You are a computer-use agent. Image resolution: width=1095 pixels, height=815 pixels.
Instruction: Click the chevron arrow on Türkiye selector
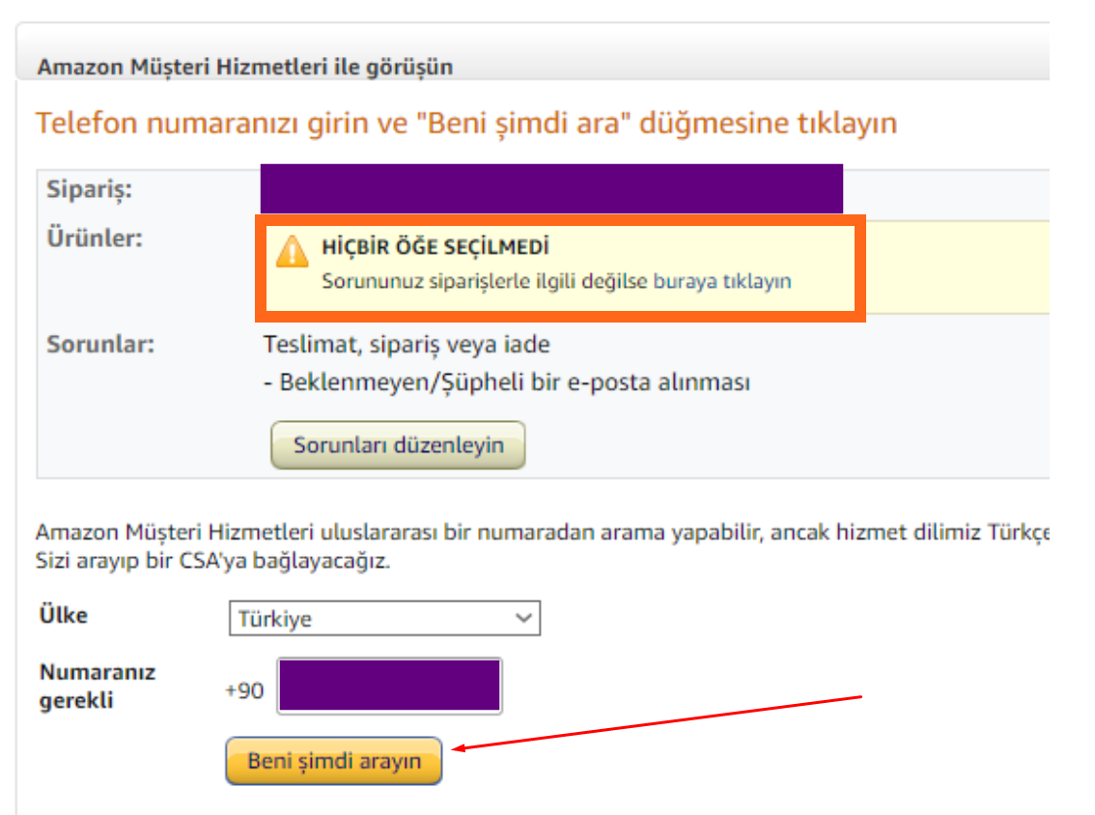[x=524, y=618]
